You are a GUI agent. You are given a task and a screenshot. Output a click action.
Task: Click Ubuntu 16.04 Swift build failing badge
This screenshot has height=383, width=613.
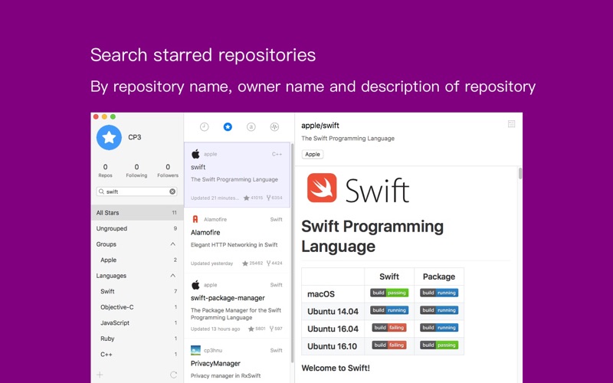[389, 328]
